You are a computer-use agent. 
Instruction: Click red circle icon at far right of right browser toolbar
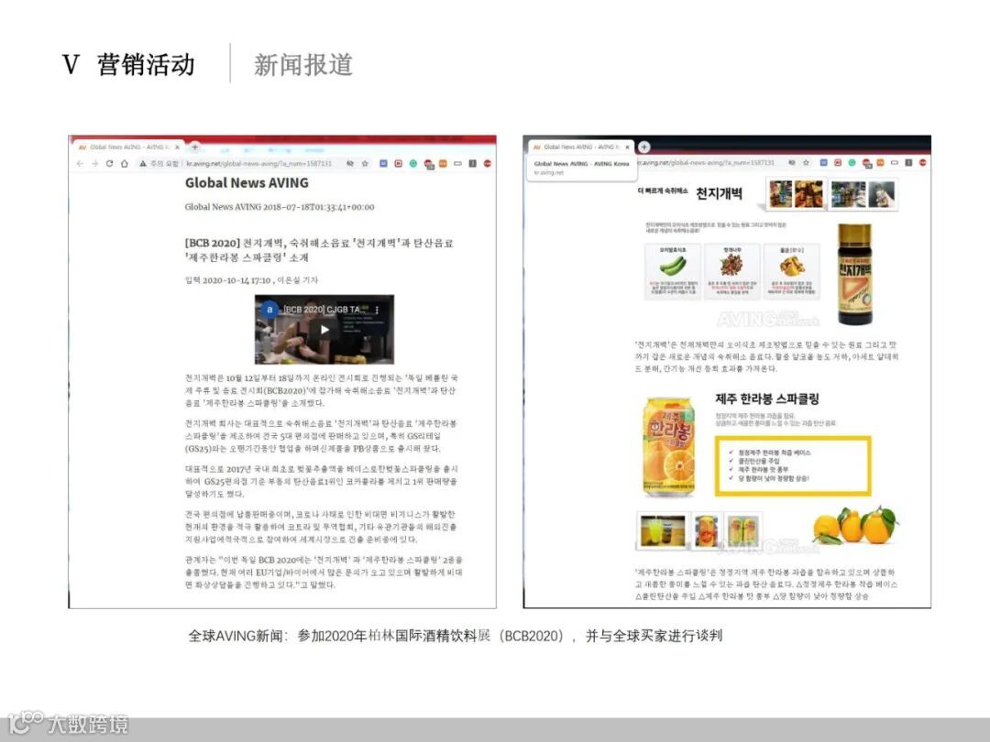923,163
